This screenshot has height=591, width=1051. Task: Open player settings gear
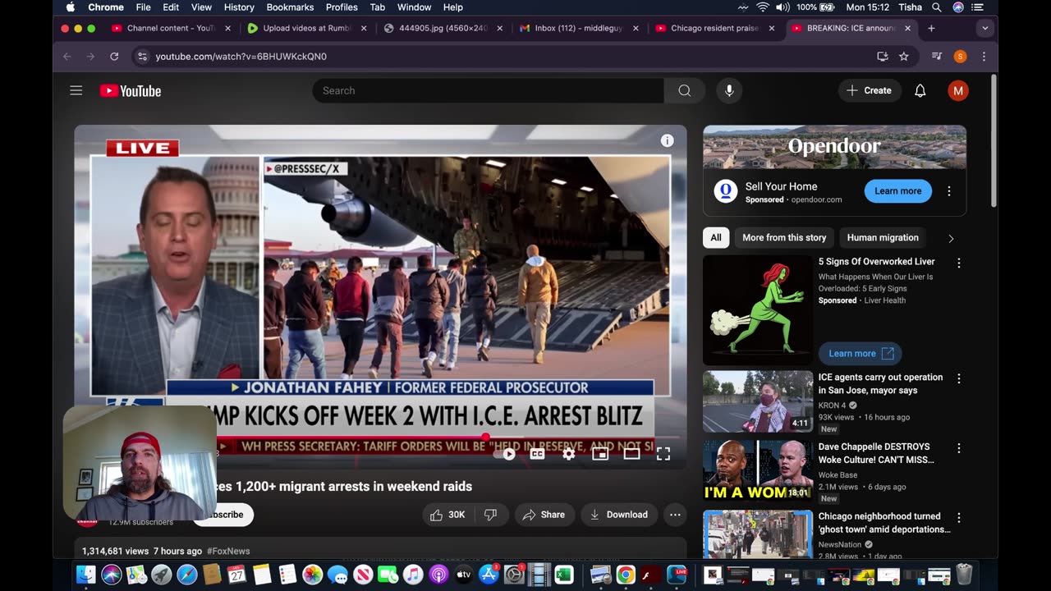[568, 453]
